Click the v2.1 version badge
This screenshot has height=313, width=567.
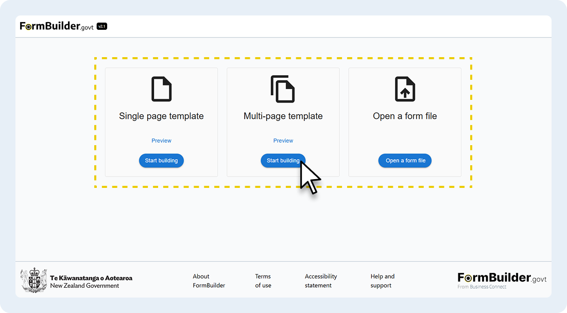point(102,26)
